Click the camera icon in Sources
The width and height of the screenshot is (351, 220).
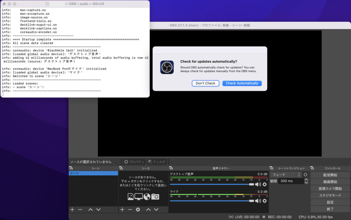coord(155,197)
